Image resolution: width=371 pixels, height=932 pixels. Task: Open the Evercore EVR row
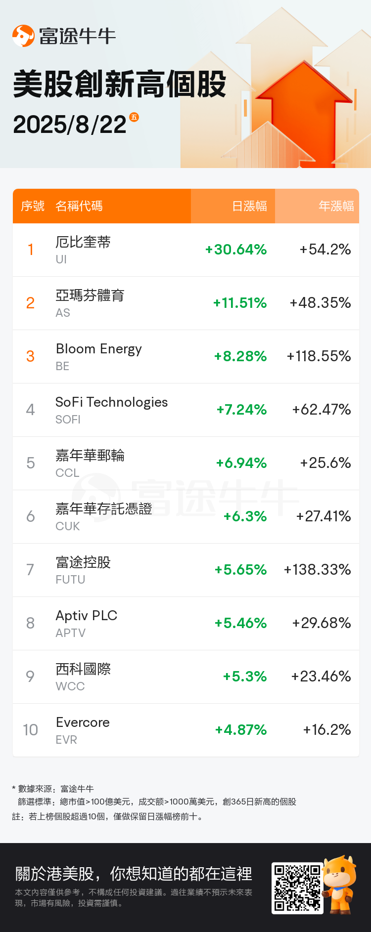click(x=186, y=730)
